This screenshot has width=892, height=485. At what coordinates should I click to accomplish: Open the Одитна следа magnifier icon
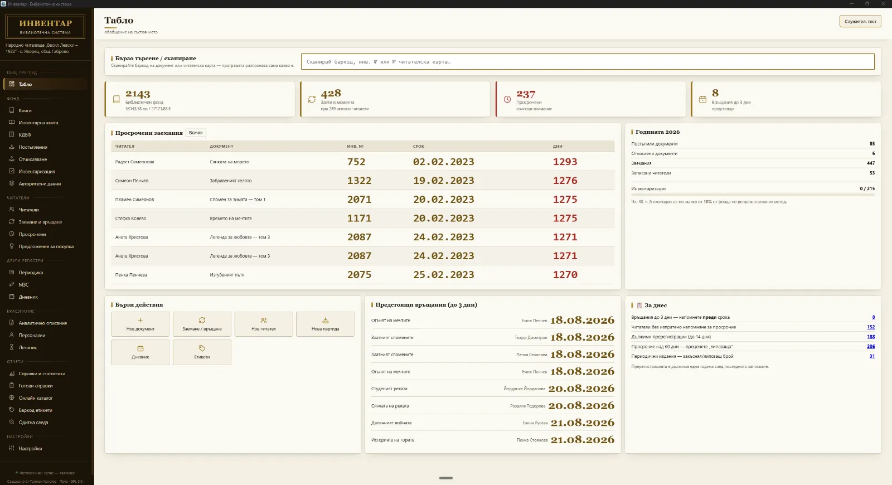(x=12, y=423)
